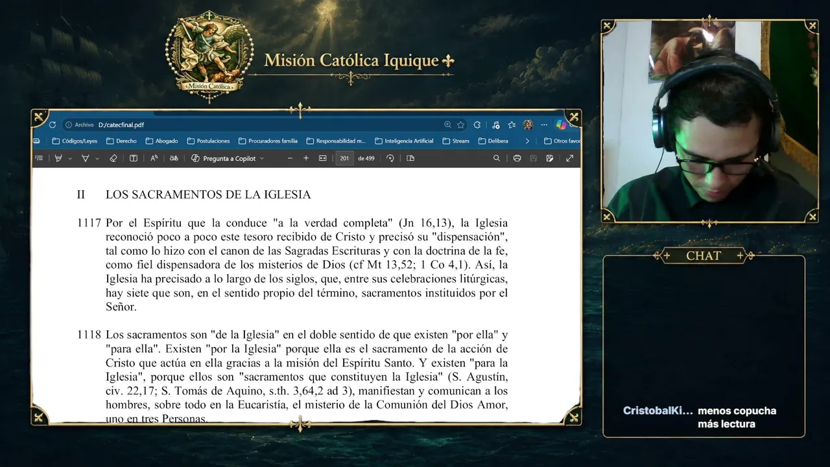Viewport: 830px width, 467px height.
Task: Zoom out the PDF with minus button
Action: click(290, 158)
